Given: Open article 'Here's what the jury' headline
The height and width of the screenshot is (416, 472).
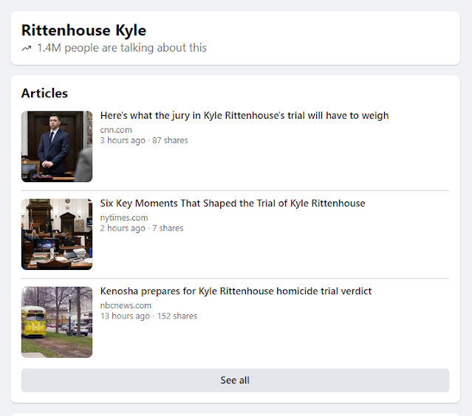Looking at the screenshot, I should pos(244,116).
